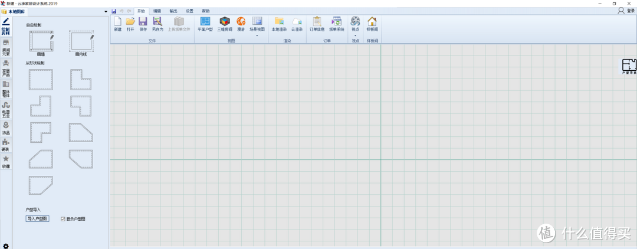637x249 pixels.
Task: Click the settings gear at sidebar bottom
Action: [x=6, y=245]
